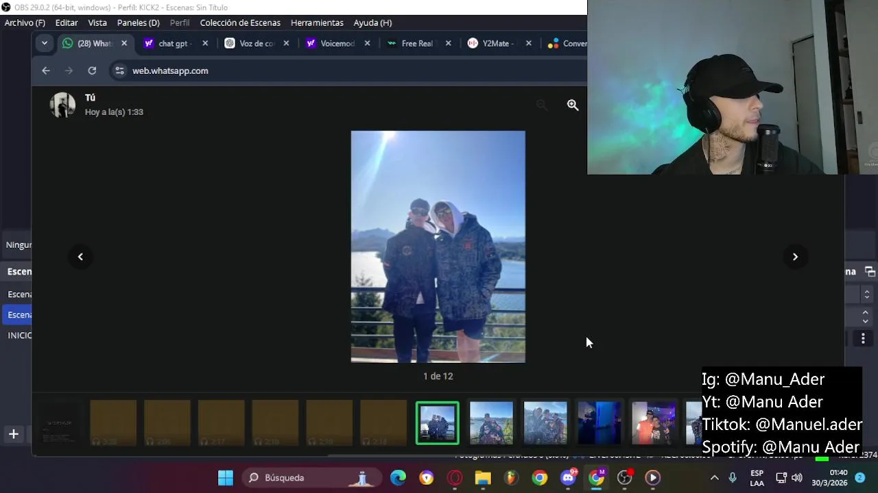Click the "1 de 12" counter text
The image size is (878, 493).
438,376
